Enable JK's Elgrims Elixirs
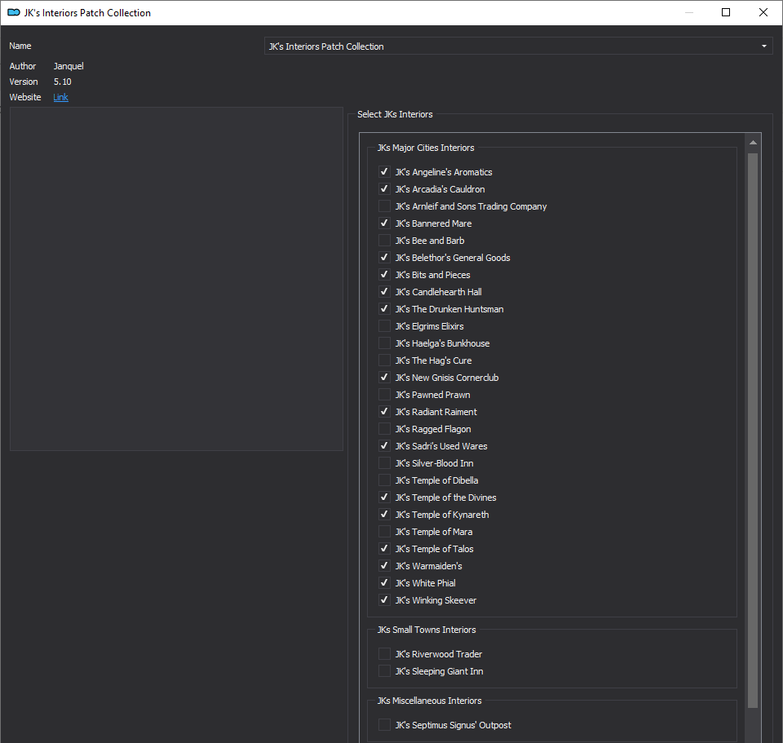Screen dimensions: 783x743 click(384, 326)
